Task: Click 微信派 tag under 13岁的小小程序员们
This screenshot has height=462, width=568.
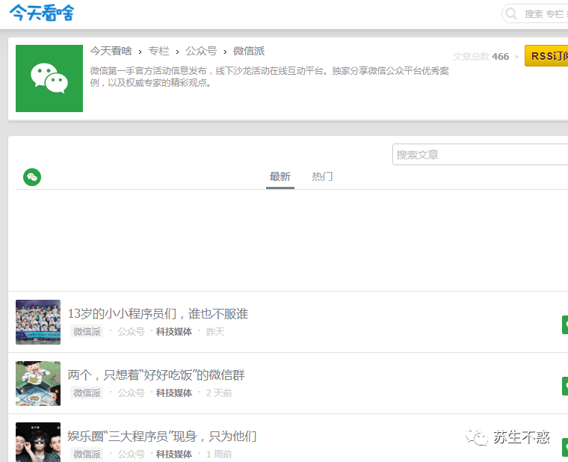Action: coord(87,332)
